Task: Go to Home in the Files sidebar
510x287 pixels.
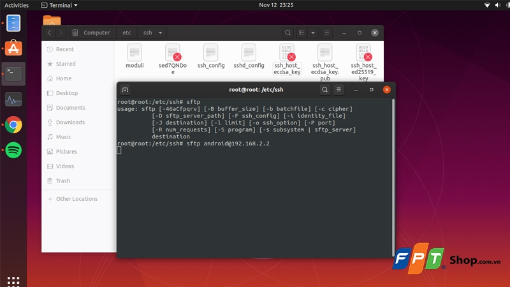Action: [78, 78]
